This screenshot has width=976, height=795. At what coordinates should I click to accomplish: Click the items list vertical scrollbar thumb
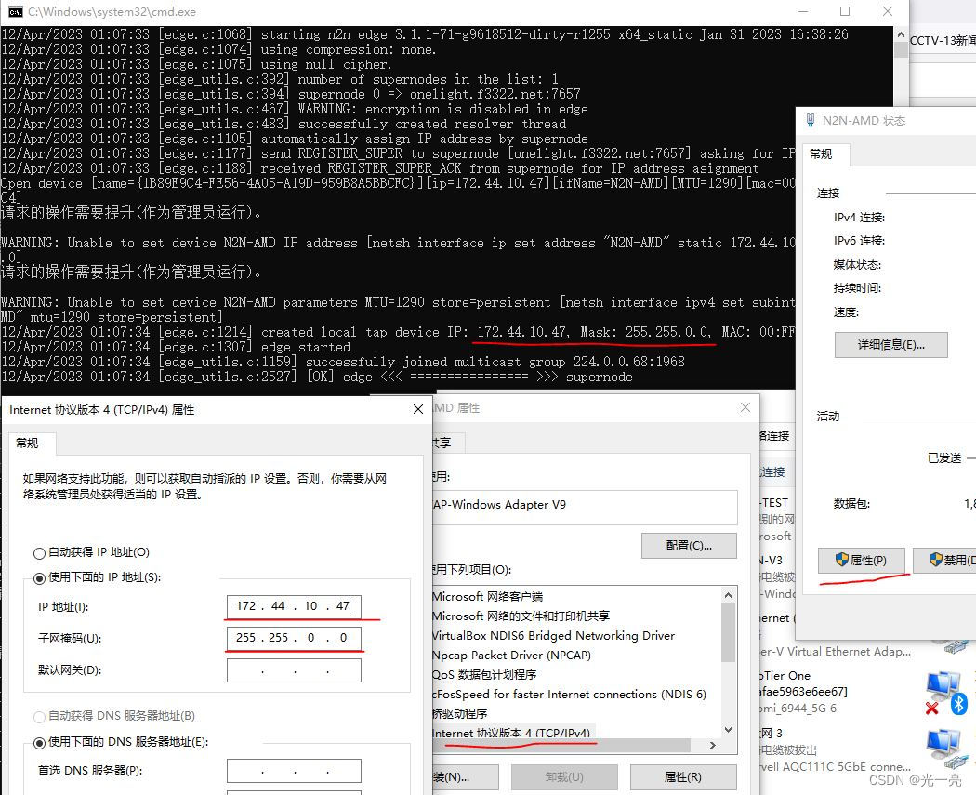728,632
